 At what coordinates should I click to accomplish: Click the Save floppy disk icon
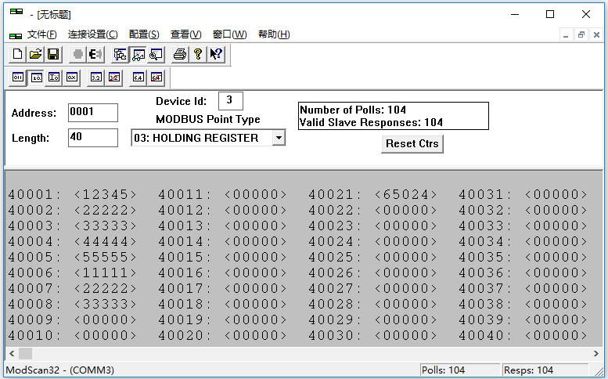tap(53, 54)
